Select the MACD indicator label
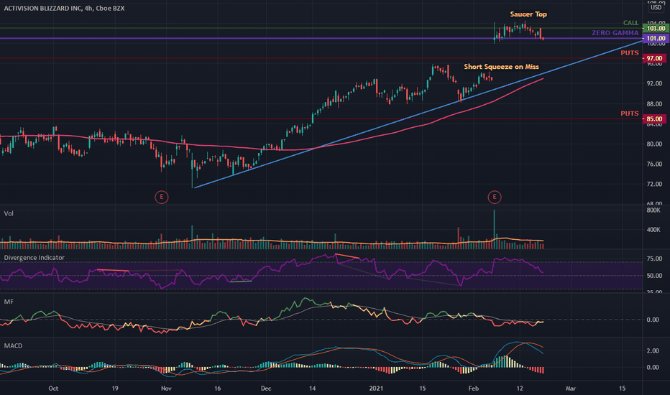 (13, 345)
